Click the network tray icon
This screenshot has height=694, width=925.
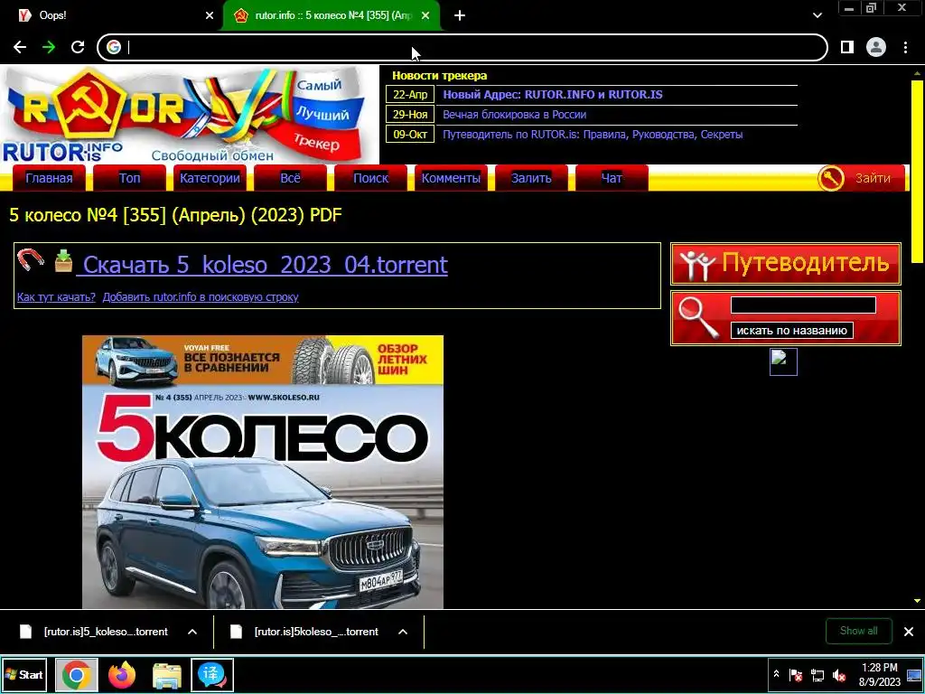(x=818, y=674)
